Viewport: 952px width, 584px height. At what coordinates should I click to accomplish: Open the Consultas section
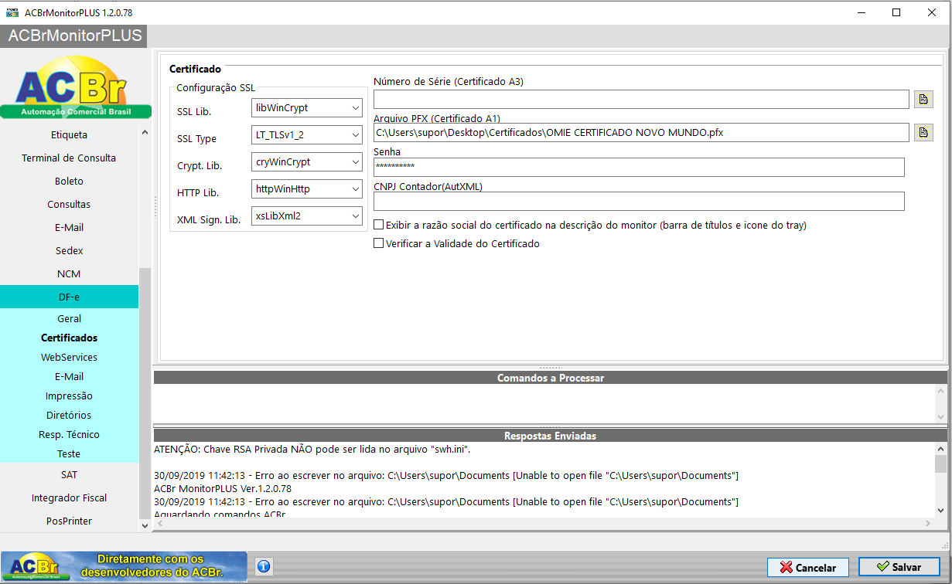click(x=70, y=204)
